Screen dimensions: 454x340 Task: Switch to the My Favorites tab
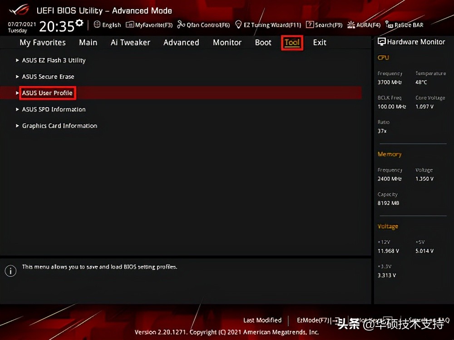pos(43,43)
